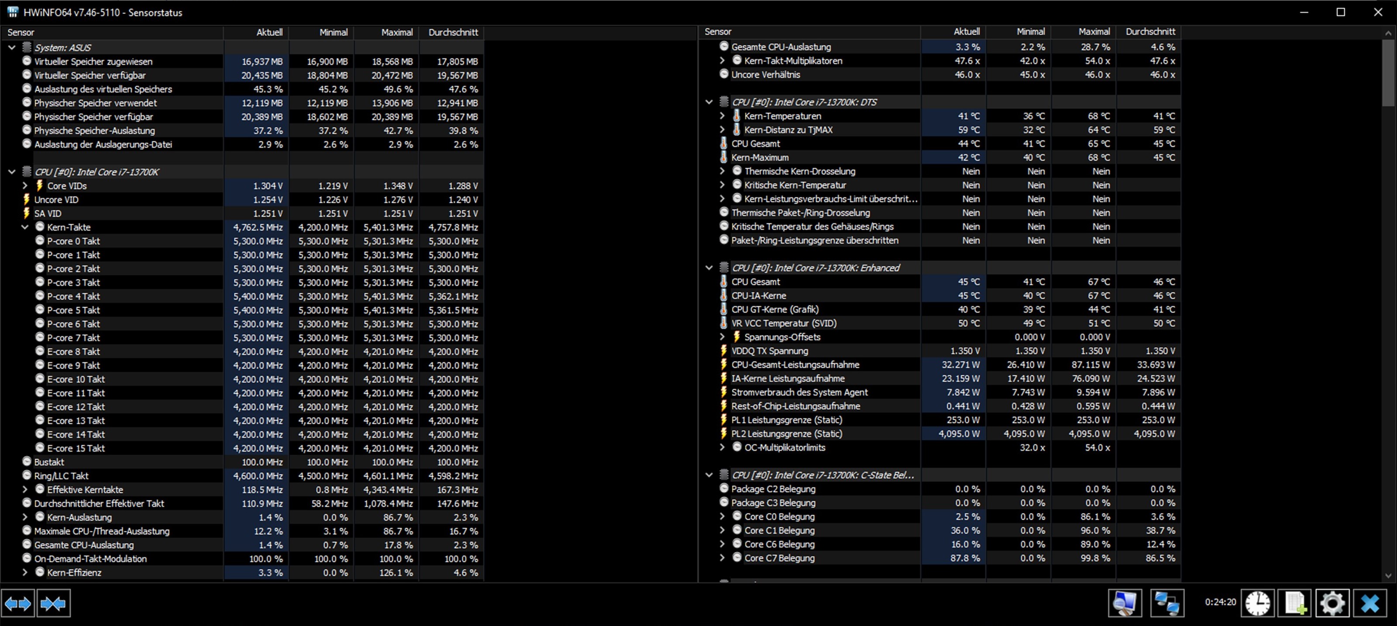
Task: Click thermometer icon beside CPU-IA-Kerne
Action: [723, 295]
